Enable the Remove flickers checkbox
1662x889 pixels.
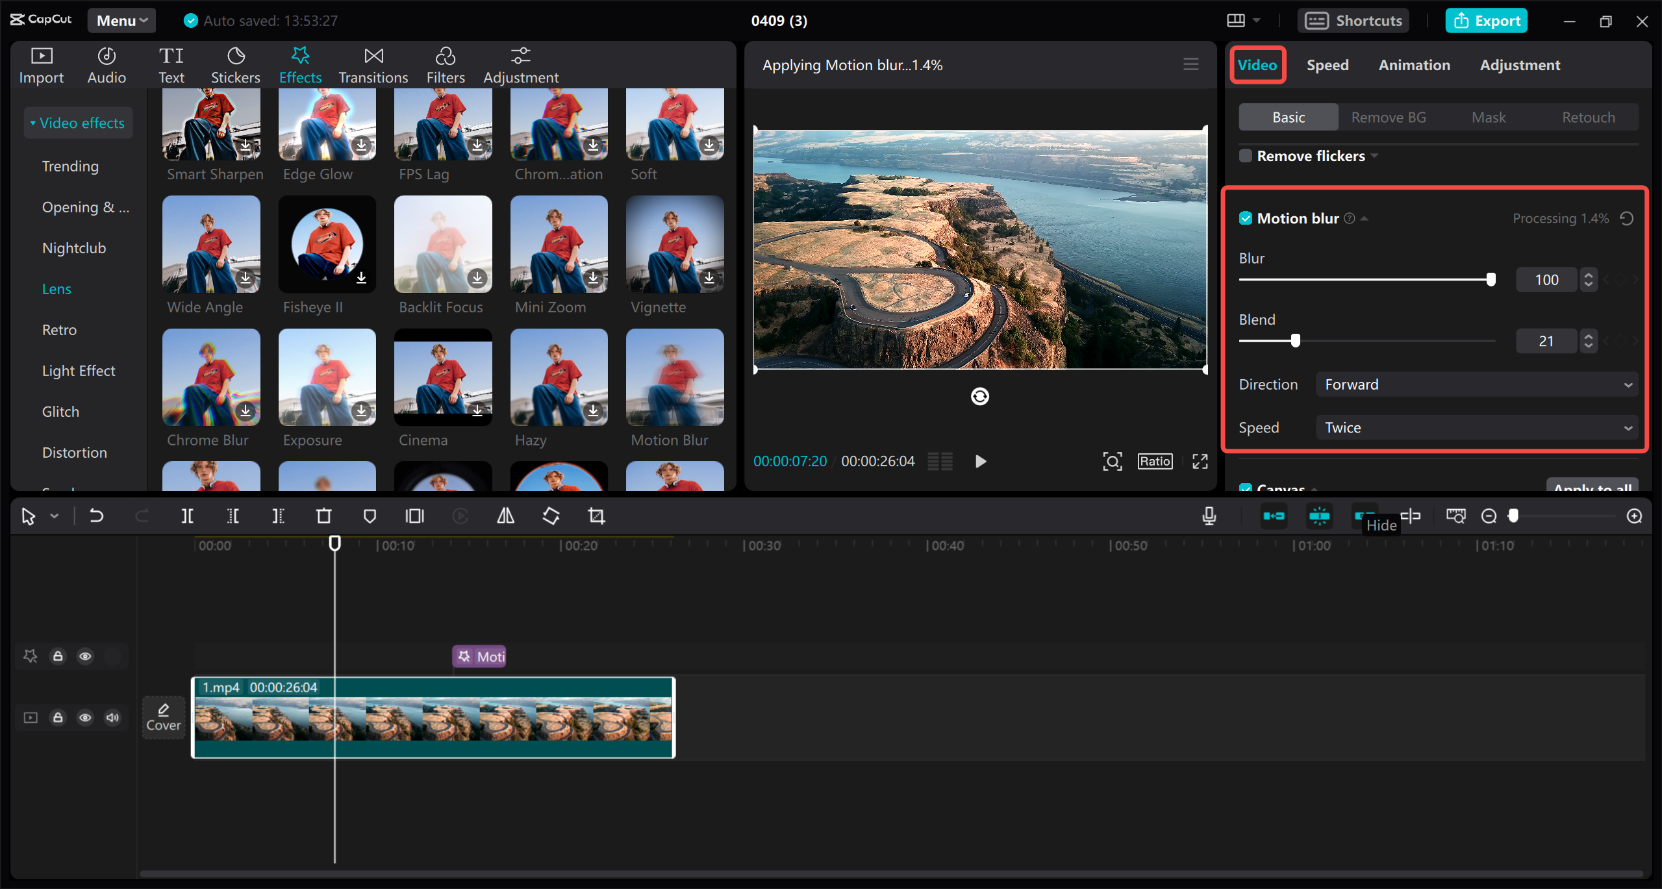coord(1244,155)
